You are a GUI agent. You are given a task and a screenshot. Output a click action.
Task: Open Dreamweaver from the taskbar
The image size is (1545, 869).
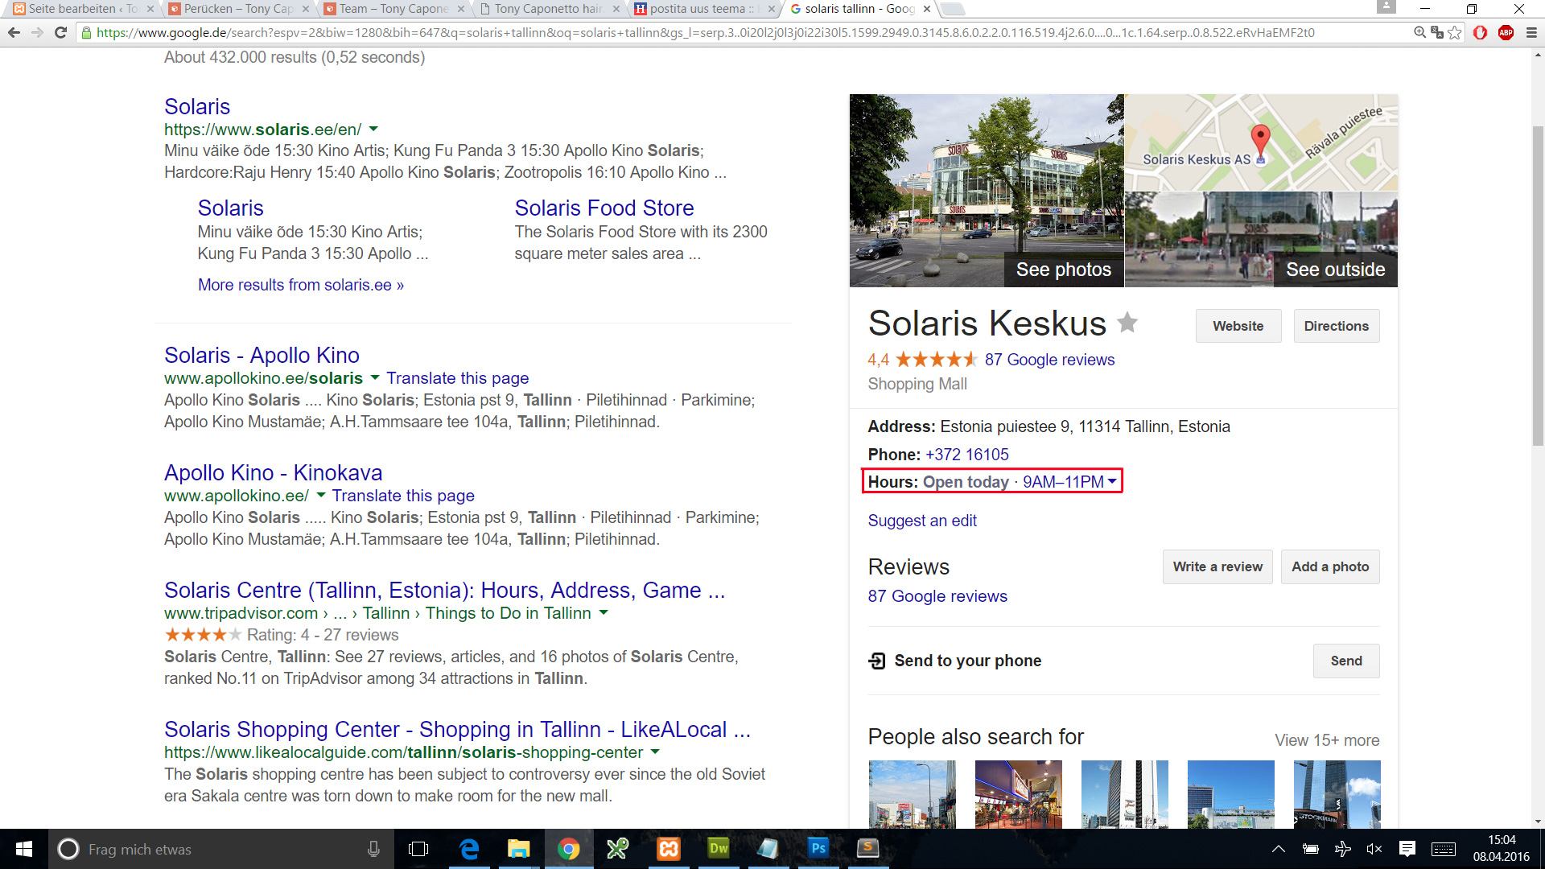[x=719, y=849]
